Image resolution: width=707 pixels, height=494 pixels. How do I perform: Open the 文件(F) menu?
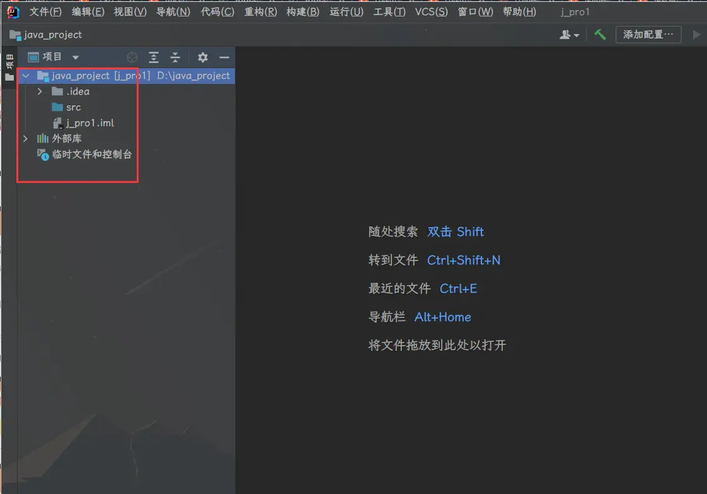click(x=45, y=12)
